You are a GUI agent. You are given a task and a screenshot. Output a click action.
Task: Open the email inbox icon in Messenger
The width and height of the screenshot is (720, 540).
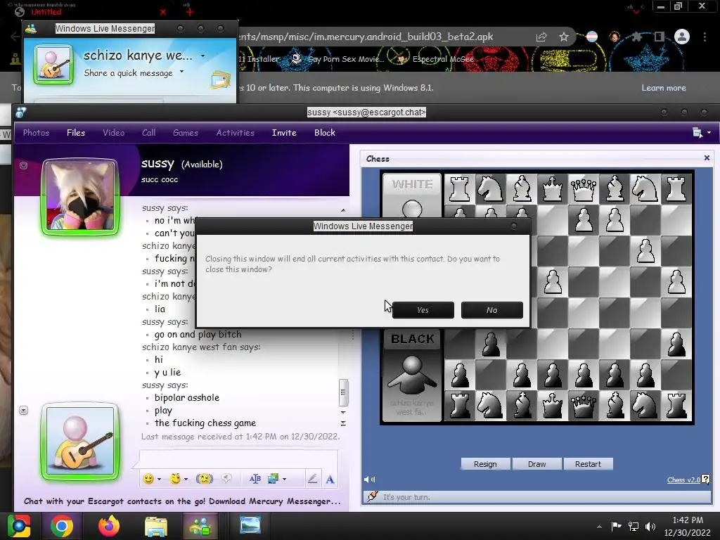click(x=220, y=80)
